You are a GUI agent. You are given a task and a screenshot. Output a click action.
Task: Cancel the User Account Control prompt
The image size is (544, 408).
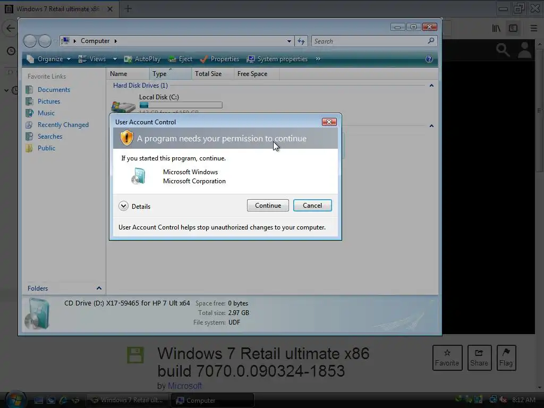(x=312, y=206)
